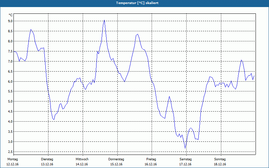Select the 3,0 y-axis value
Viewport: 269px width, 168px height.
[x=10, y=141]
